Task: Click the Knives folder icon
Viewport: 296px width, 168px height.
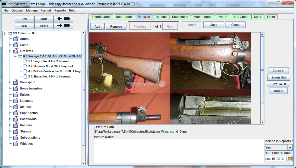Action: 16,94
